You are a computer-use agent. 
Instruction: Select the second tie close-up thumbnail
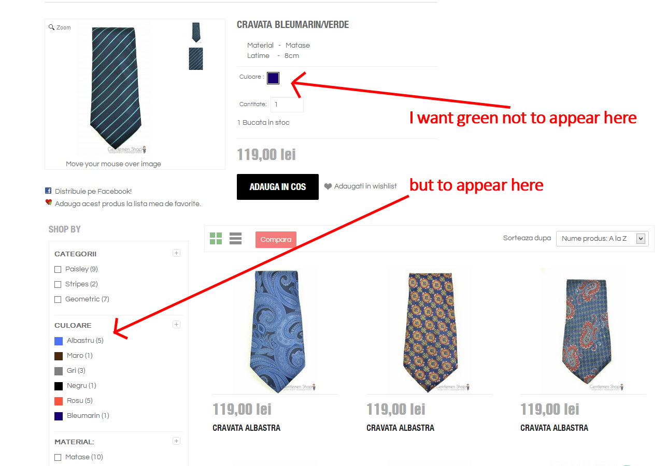click(196, 59)
